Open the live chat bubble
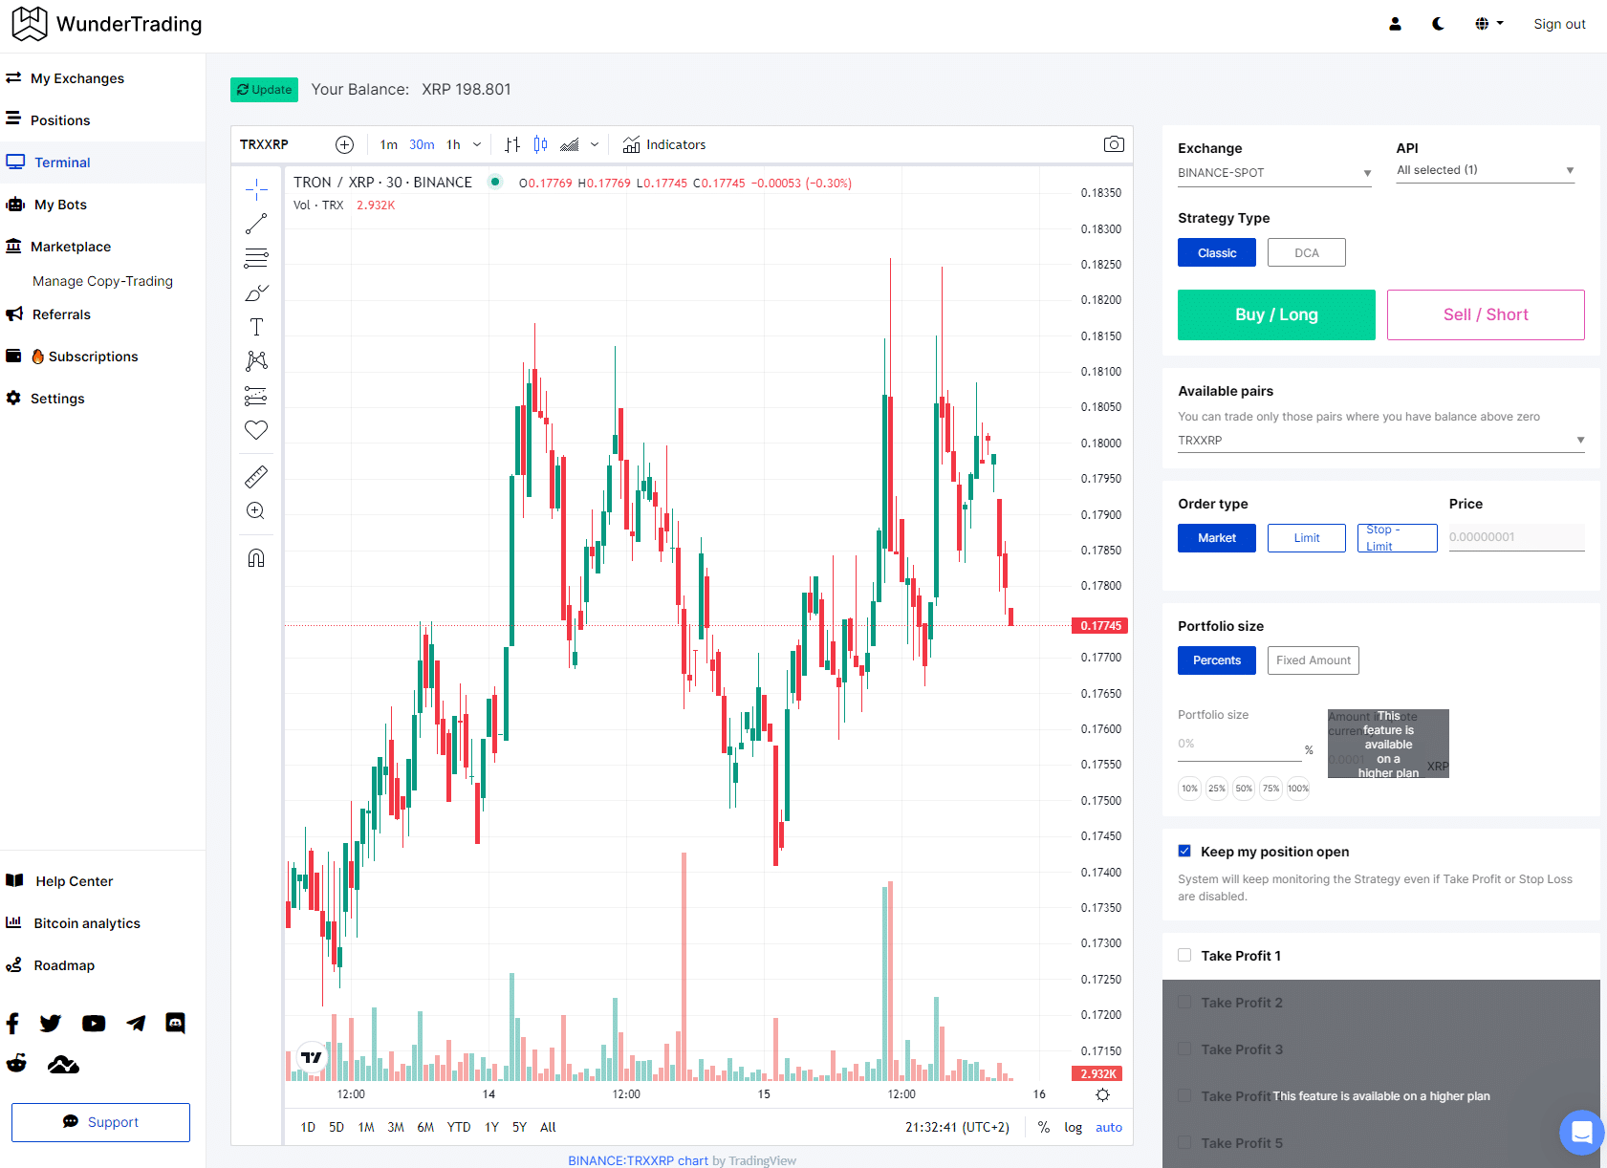The height and width of the screenshot is (1168, 1607). (x=1581, y=1133)
